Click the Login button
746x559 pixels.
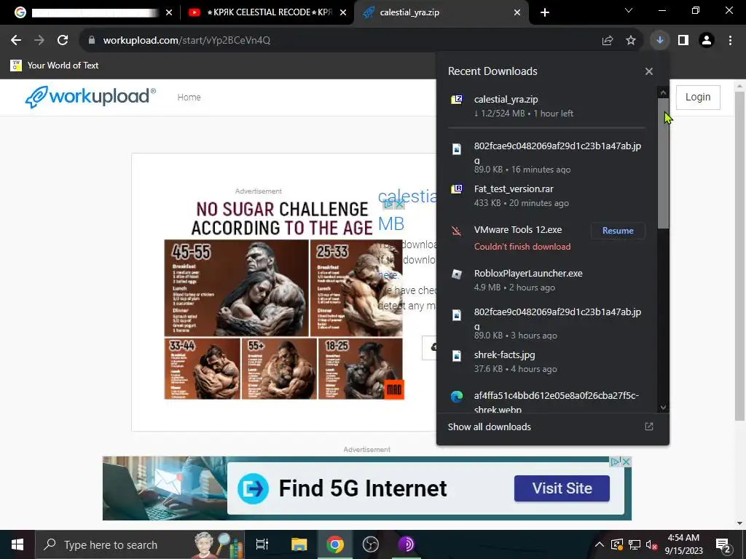pos(698,97)
